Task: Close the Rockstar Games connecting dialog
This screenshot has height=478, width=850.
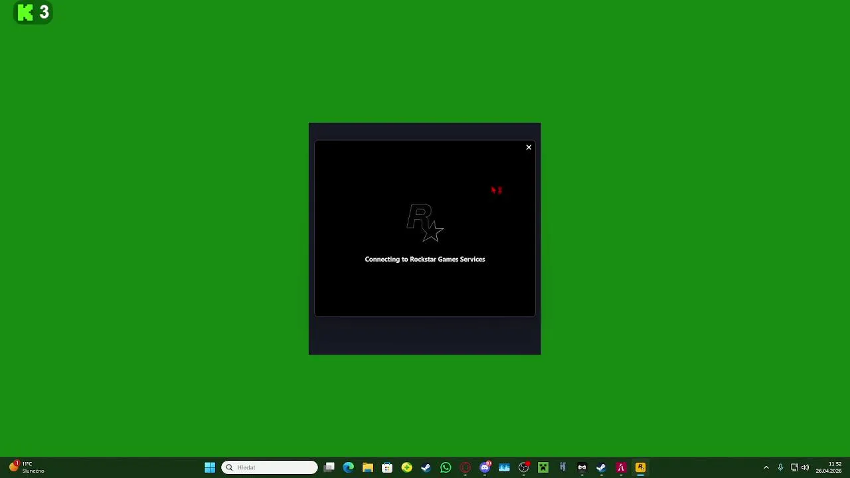Action: (x=529, y=147)
